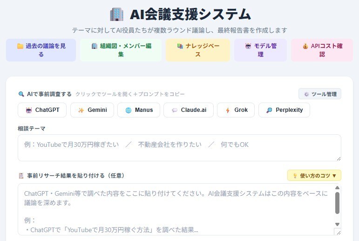Launch Gemini research tool

click(x=92, y=110)
